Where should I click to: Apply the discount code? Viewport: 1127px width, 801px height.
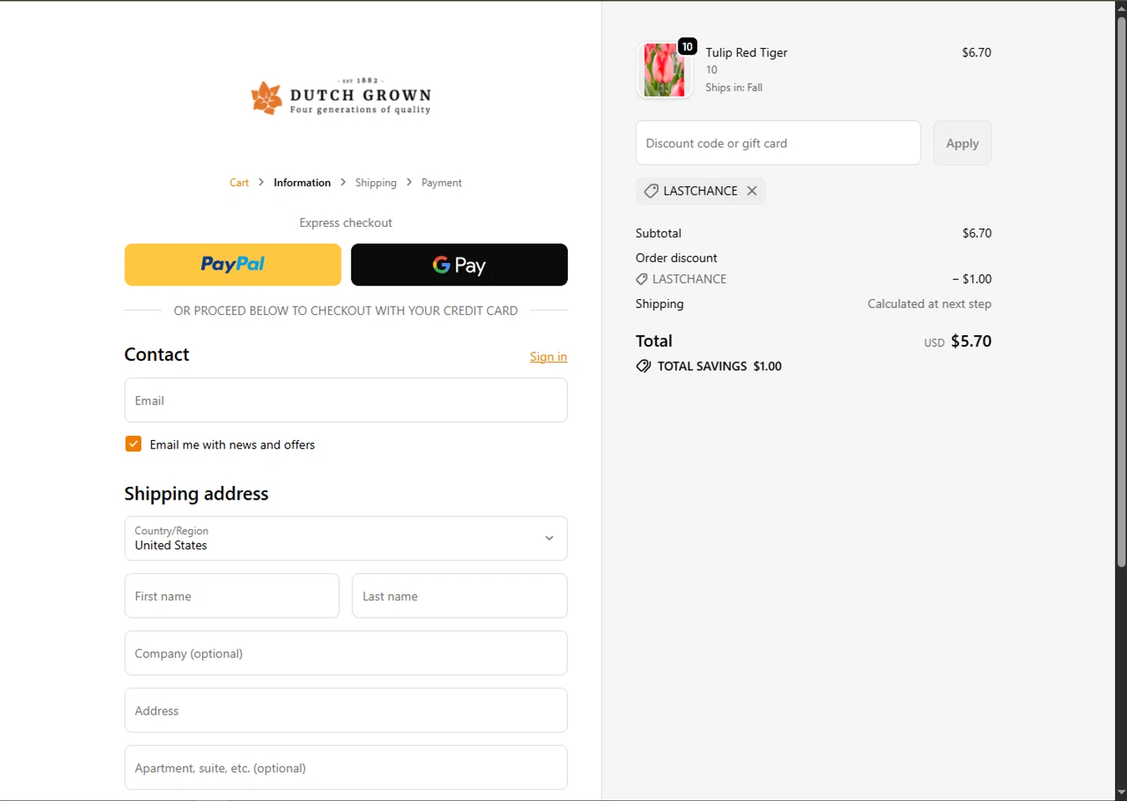[962, 143]
